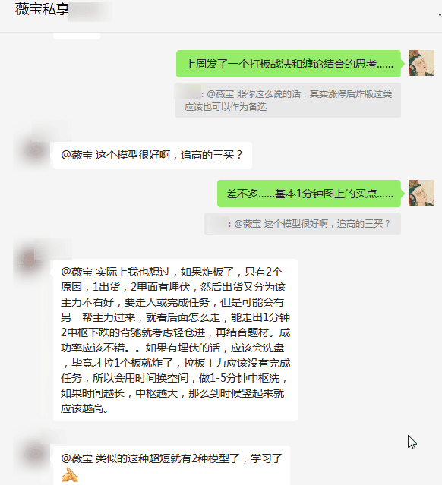The width and height of the screenshot is (442, 485).
Task: Select green bubble 上周发了一个打板战法和缠论结合的思考
Action: [288, 64]
